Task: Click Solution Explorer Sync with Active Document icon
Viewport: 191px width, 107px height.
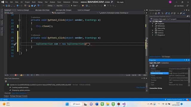Action: click(166, 13)
